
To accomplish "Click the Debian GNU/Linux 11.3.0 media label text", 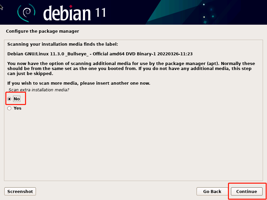I will [x=100, y=54].
